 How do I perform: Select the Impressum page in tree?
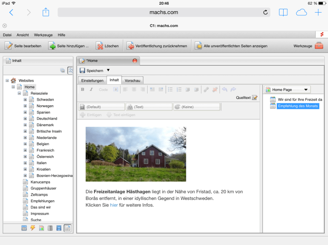[40, 213]
